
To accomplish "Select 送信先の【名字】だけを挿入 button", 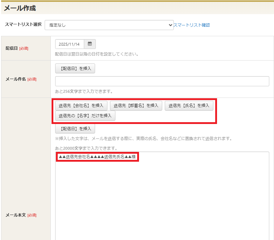I will (85, 116).
